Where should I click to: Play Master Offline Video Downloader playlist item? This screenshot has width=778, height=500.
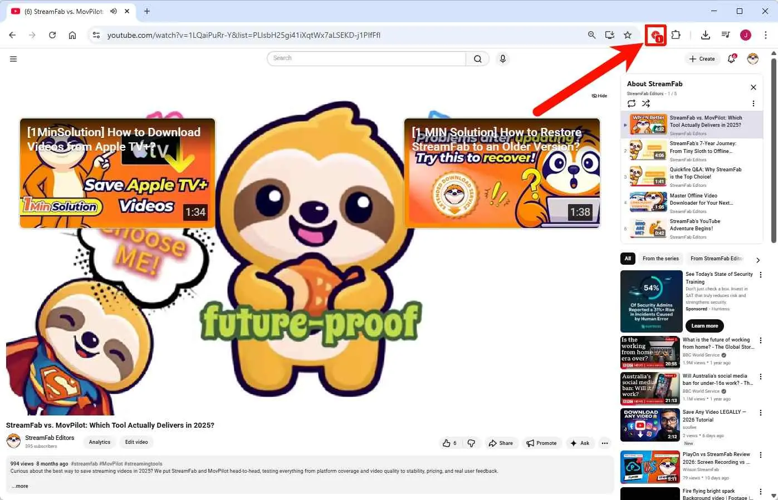coord(692,203)
